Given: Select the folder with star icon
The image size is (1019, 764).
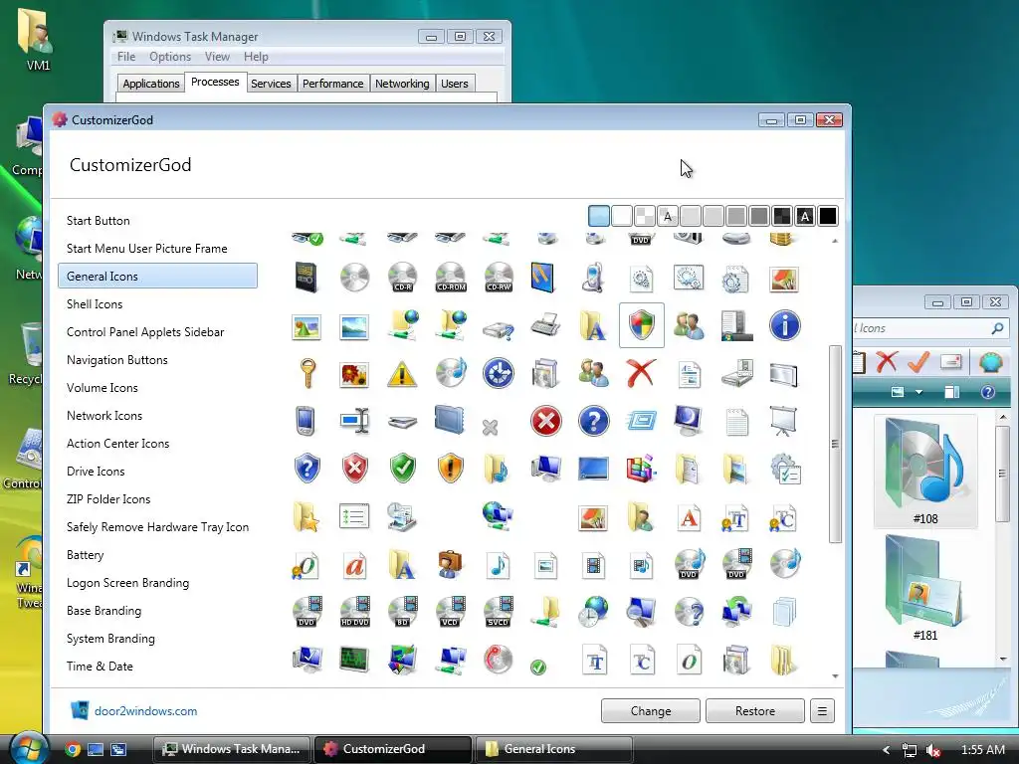Looking at the screenshot, I should click(x=306, y=517).
